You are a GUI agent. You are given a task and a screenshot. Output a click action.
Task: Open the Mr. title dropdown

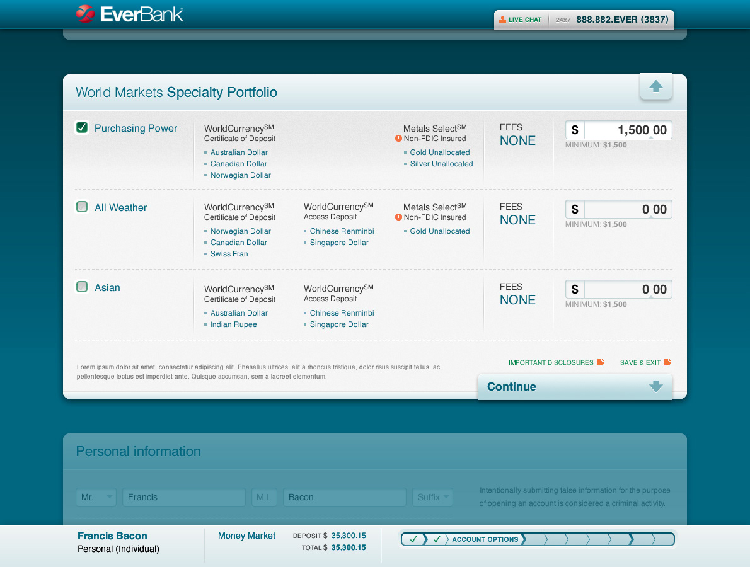pyautogui.click(x=96, y=497)
